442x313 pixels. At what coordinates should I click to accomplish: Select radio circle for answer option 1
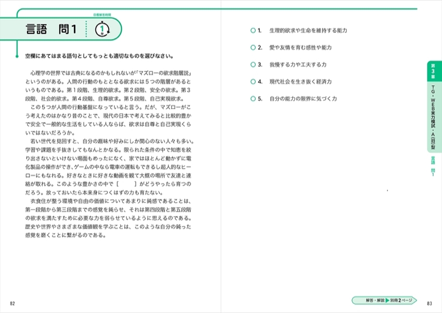(253, 31)
